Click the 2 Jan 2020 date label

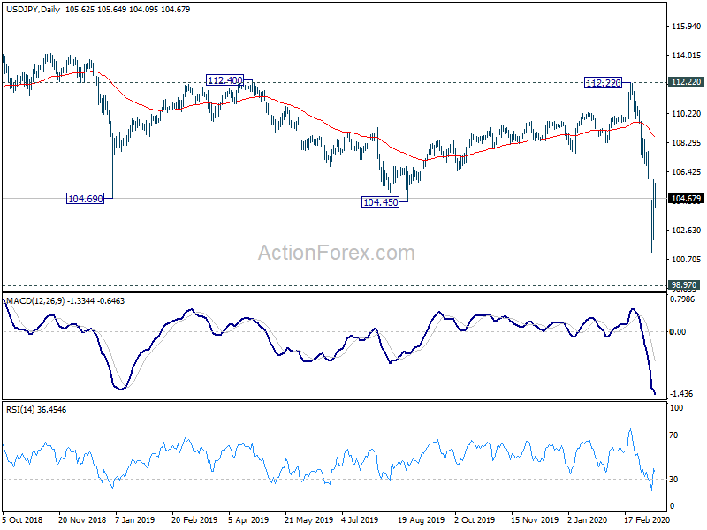point(587,520)
